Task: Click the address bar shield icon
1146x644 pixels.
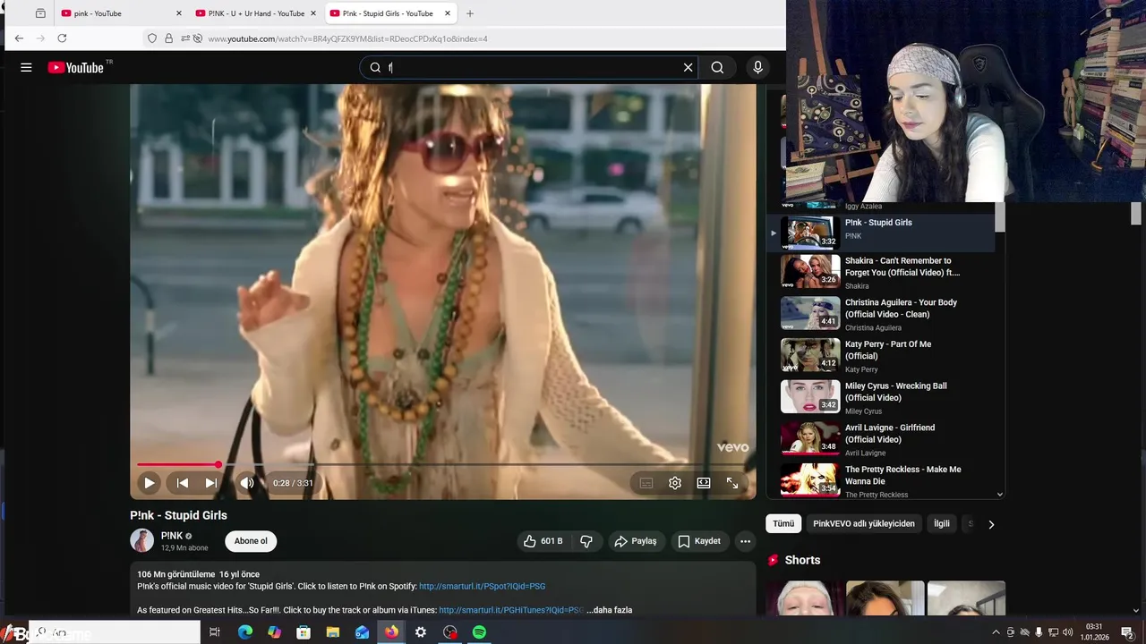Action: click(x=152, y=38)
